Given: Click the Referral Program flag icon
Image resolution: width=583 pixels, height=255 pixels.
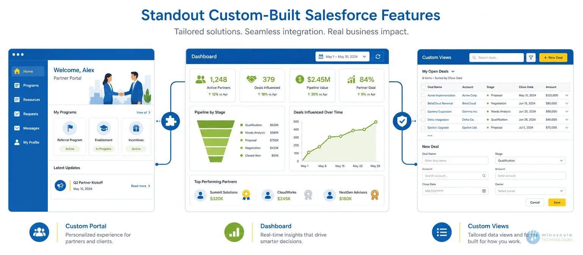Looking at the screenshot, I should [70, 128].
